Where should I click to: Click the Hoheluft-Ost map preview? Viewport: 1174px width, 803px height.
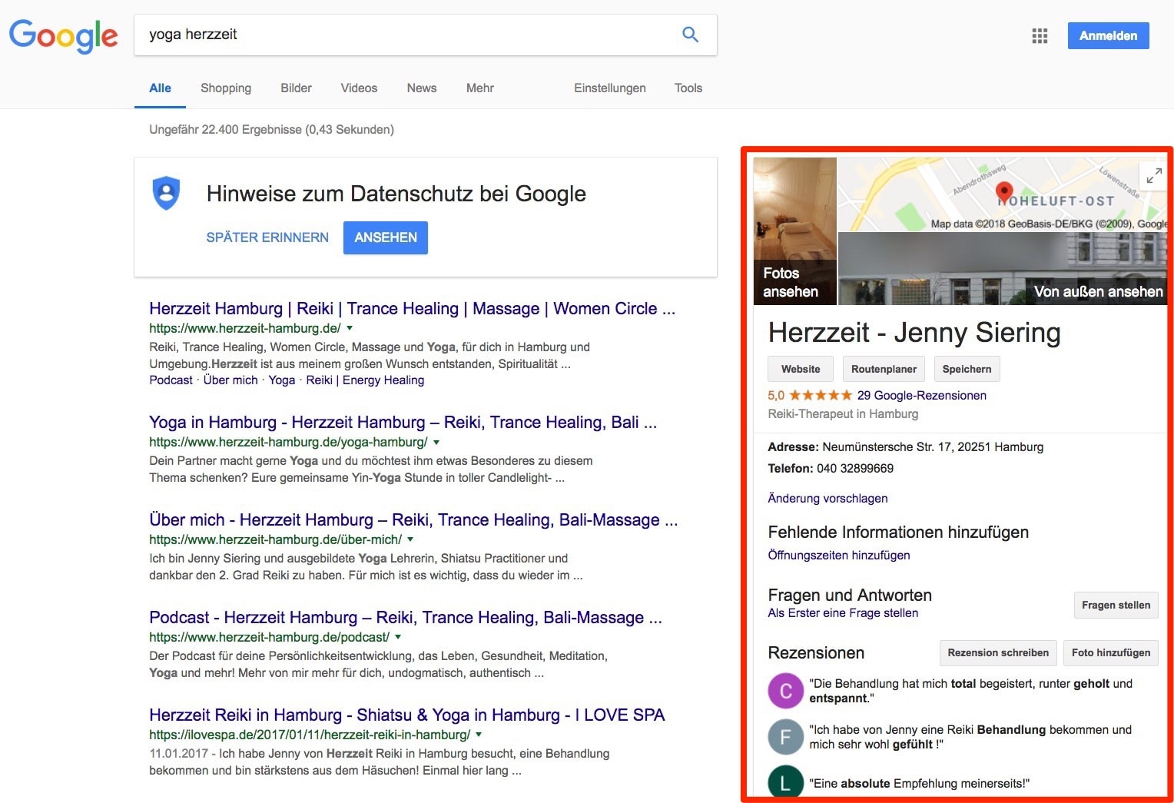click(x=1002, y=194)
